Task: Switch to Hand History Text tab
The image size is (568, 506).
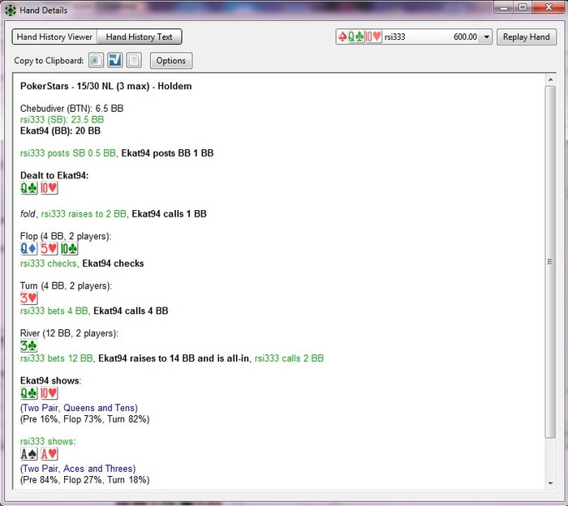Action: pos(139,37)
